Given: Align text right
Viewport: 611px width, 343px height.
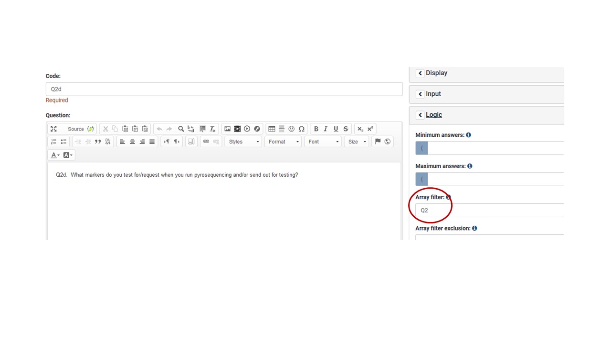Looking at the screenshot, I should [142, 142].
